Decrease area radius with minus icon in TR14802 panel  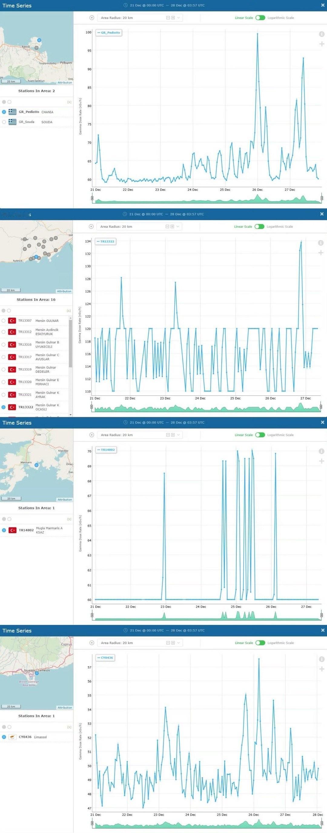168,435
